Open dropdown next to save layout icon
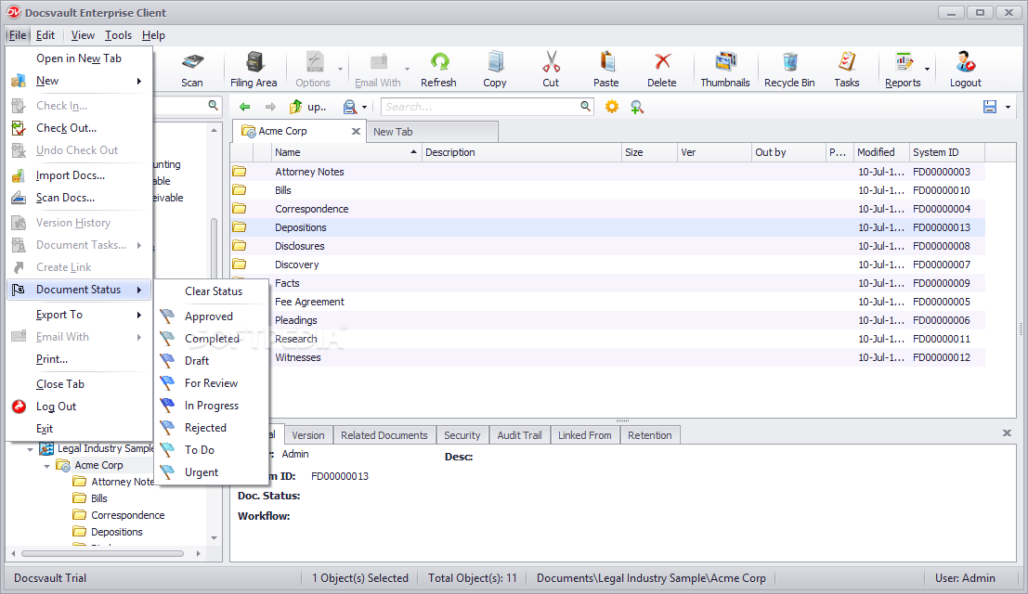The height and width of the screenshot is (594, 1028). point(1008,107)
